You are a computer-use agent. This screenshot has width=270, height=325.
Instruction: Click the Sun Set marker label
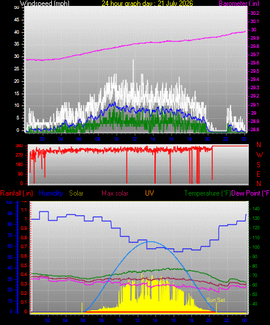pos(216,300)
